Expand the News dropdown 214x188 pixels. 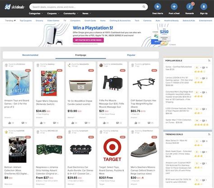pyautogui.click(x=87, y=13)
